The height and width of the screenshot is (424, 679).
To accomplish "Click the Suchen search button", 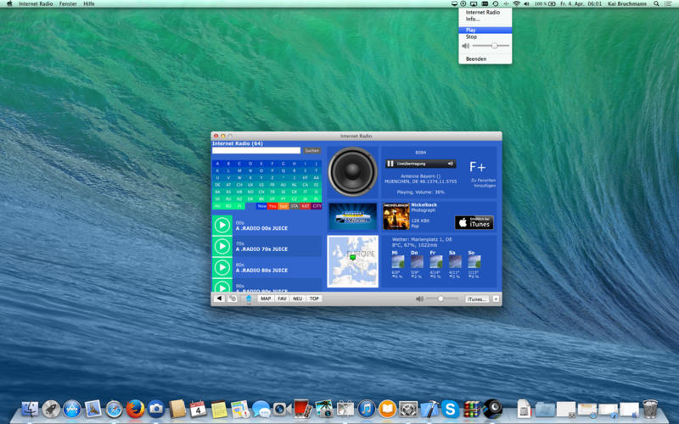I will 312,150.
